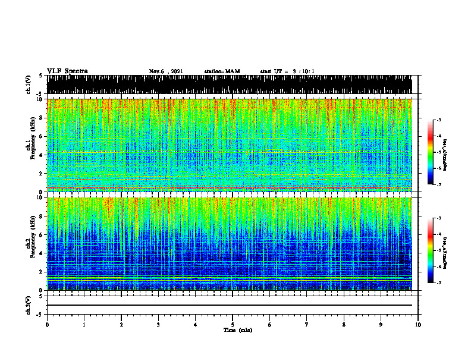Click the "-3" value on ch.1 colorbar
The height and width of the screenshot is (364, 471).
439,120
